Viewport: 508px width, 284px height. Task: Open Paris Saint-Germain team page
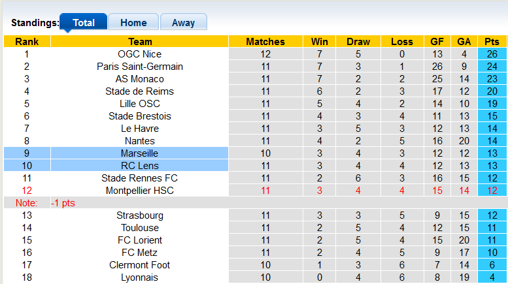[x=140, y=67]
